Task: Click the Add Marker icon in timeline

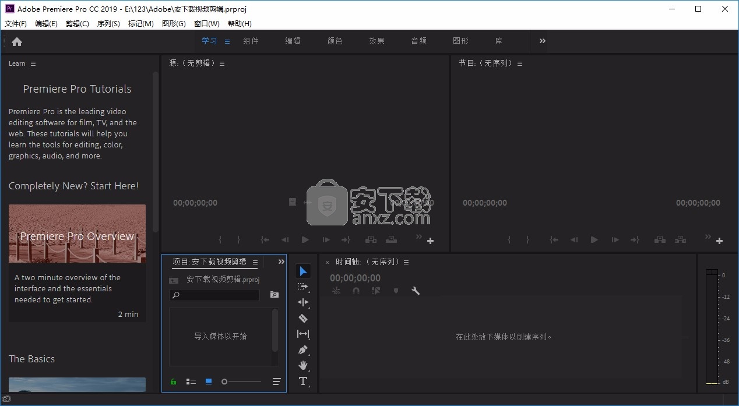Action: pyautogui.click(x=396, y=291)
